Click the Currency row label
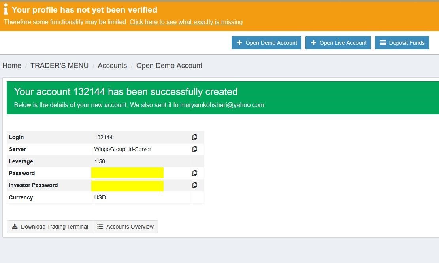This screenshot has width=439, height=263. point(21,197)
